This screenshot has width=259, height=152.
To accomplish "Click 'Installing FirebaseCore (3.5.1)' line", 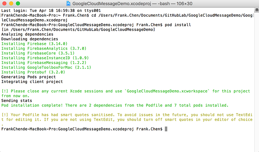I will (38, 53).
